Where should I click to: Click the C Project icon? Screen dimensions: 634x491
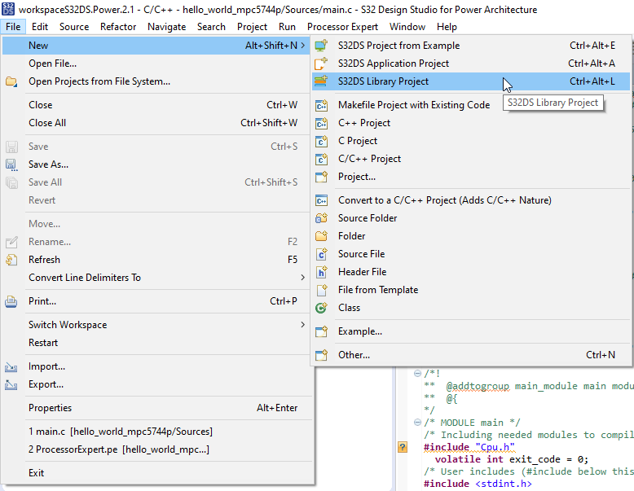point(321,141)
